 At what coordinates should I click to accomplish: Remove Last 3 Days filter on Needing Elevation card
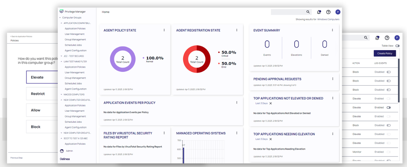[x=270, y=139]
